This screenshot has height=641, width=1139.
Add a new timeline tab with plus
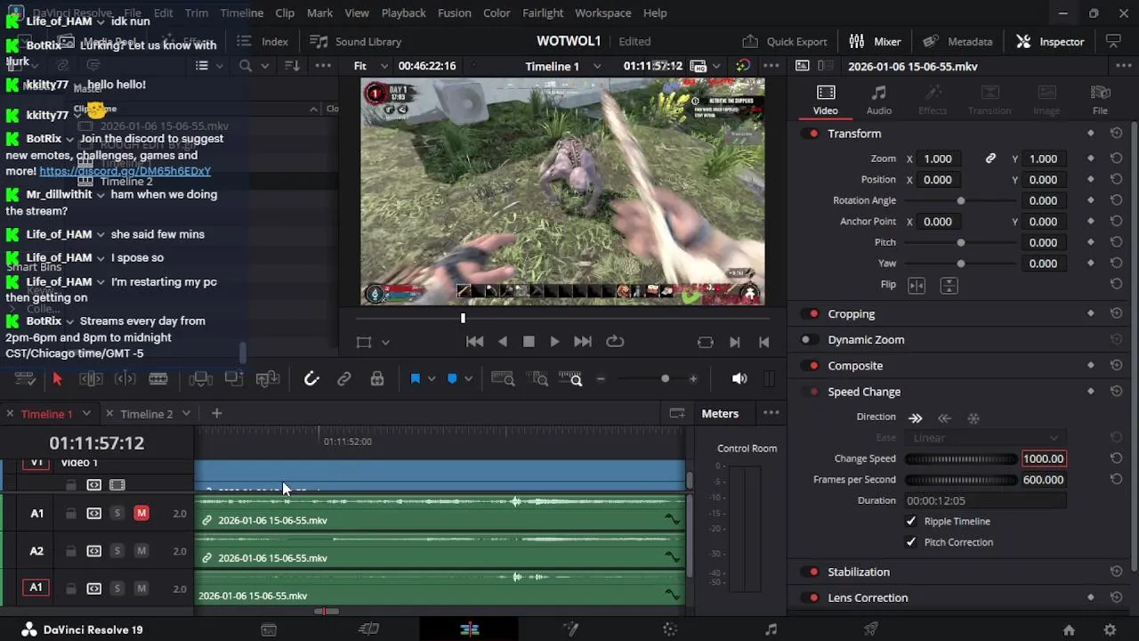click(216, 413)
